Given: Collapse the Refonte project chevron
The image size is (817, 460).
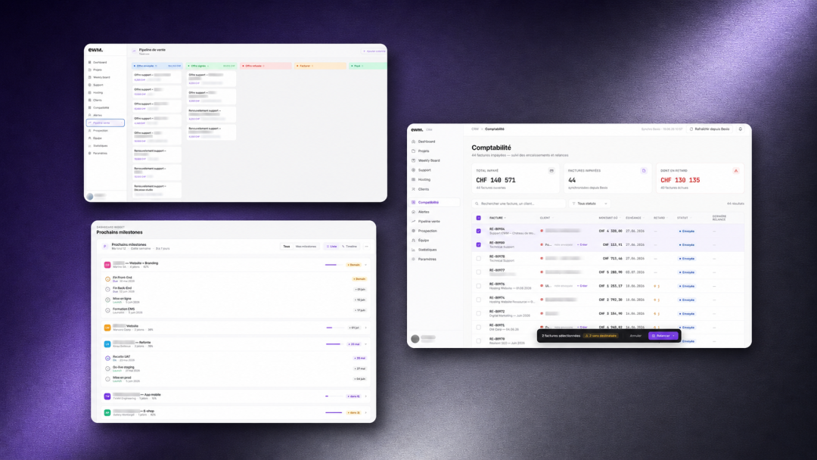Looking at the screenshot, I should tap(366, 344).
